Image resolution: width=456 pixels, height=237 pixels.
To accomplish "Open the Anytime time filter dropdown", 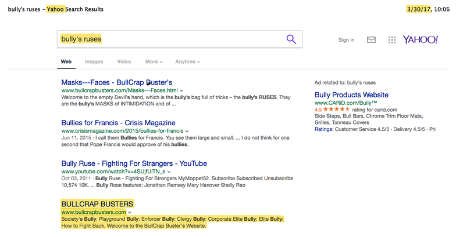I will (187, 61).
